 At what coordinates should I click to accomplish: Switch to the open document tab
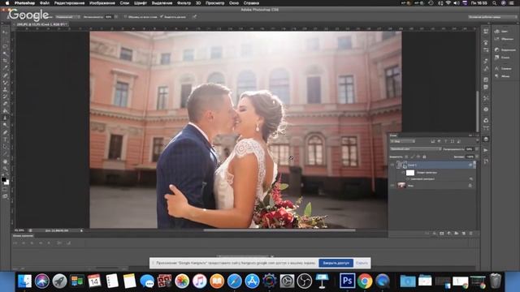pyautogui.click(x=41, y=24)
